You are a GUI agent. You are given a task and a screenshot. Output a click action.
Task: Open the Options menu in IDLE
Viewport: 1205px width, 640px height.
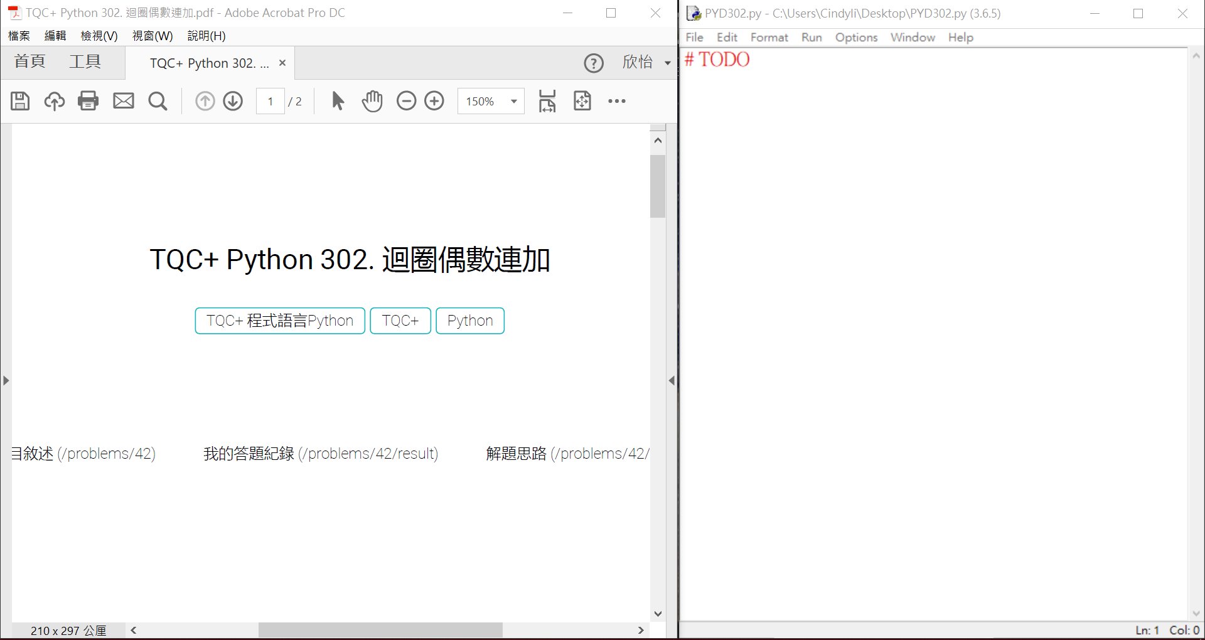pyautogui.click(x=856, y=37)
